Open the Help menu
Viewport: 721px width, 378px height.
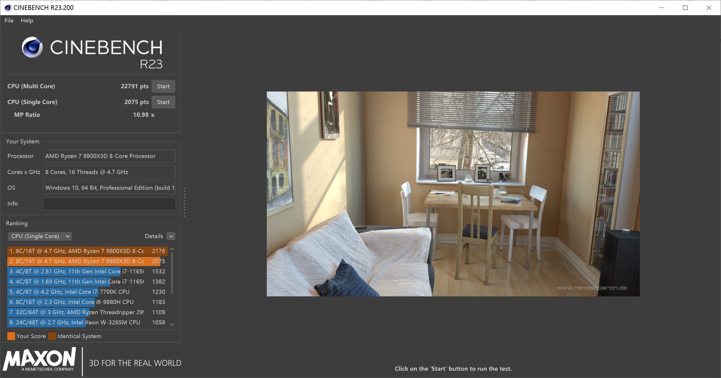pyautogui.click(x=27, y=20)
